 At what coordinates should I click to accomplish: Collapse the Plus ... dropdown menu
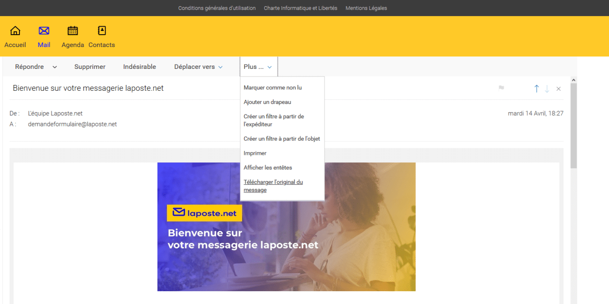258,67
